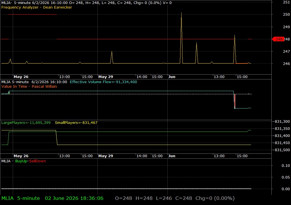Viewport: 291px width, 205px height.
Task: Select the 'Frequency Analyzer - Dean Earwicker' label
Action: tap(37, 7)
